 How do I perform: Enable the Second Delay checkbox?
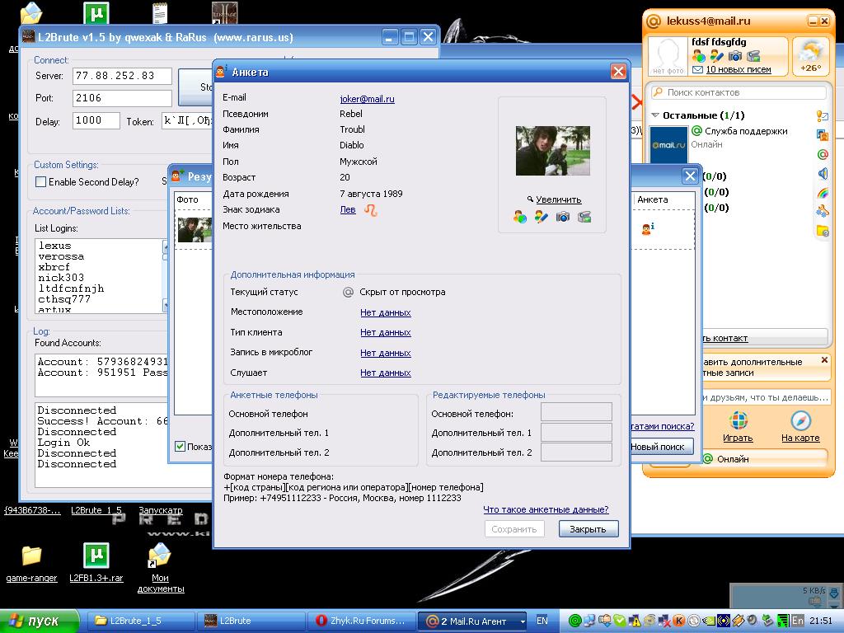point(40,182)
